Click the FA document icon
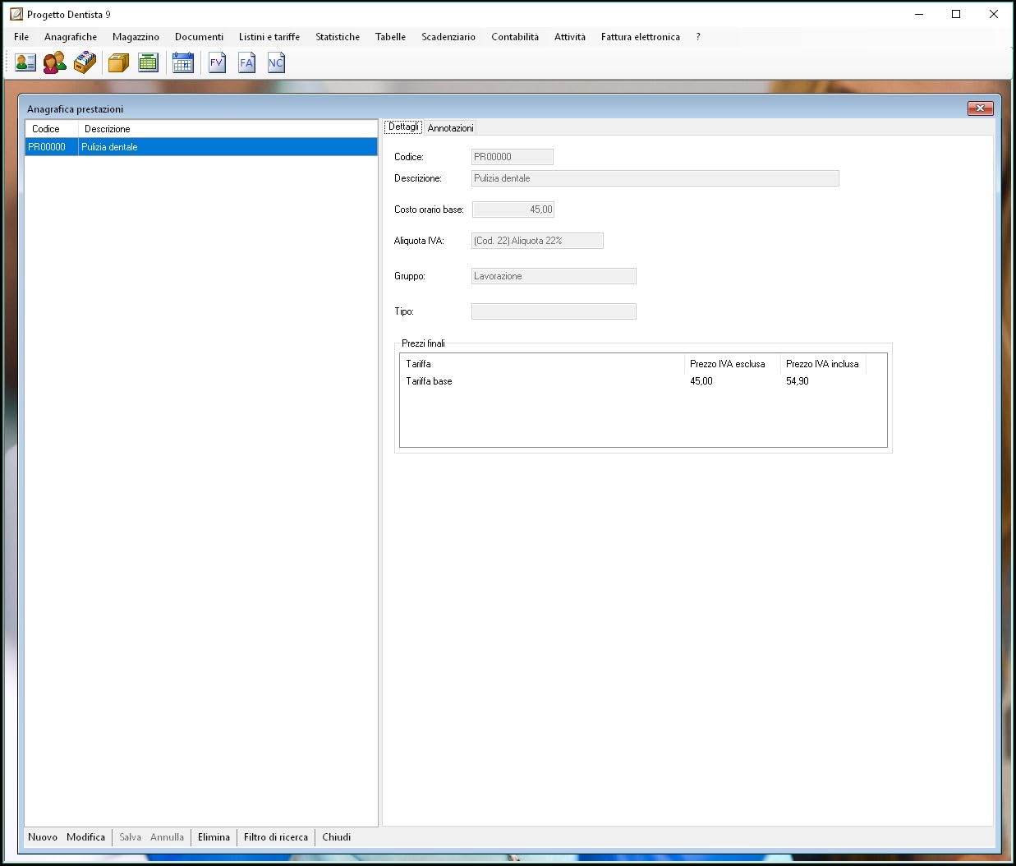This screenshot has height=866, width=1016. 246,62
